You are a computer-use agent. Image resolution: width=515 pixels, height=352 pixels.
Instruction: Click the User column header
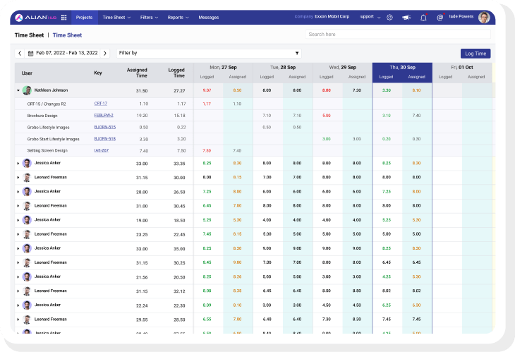[27, 73]
